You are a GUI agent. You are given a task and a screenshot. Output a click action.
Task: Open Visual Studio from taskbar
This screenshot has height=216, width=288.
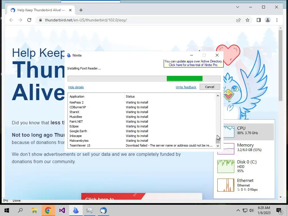click(62, 210)
